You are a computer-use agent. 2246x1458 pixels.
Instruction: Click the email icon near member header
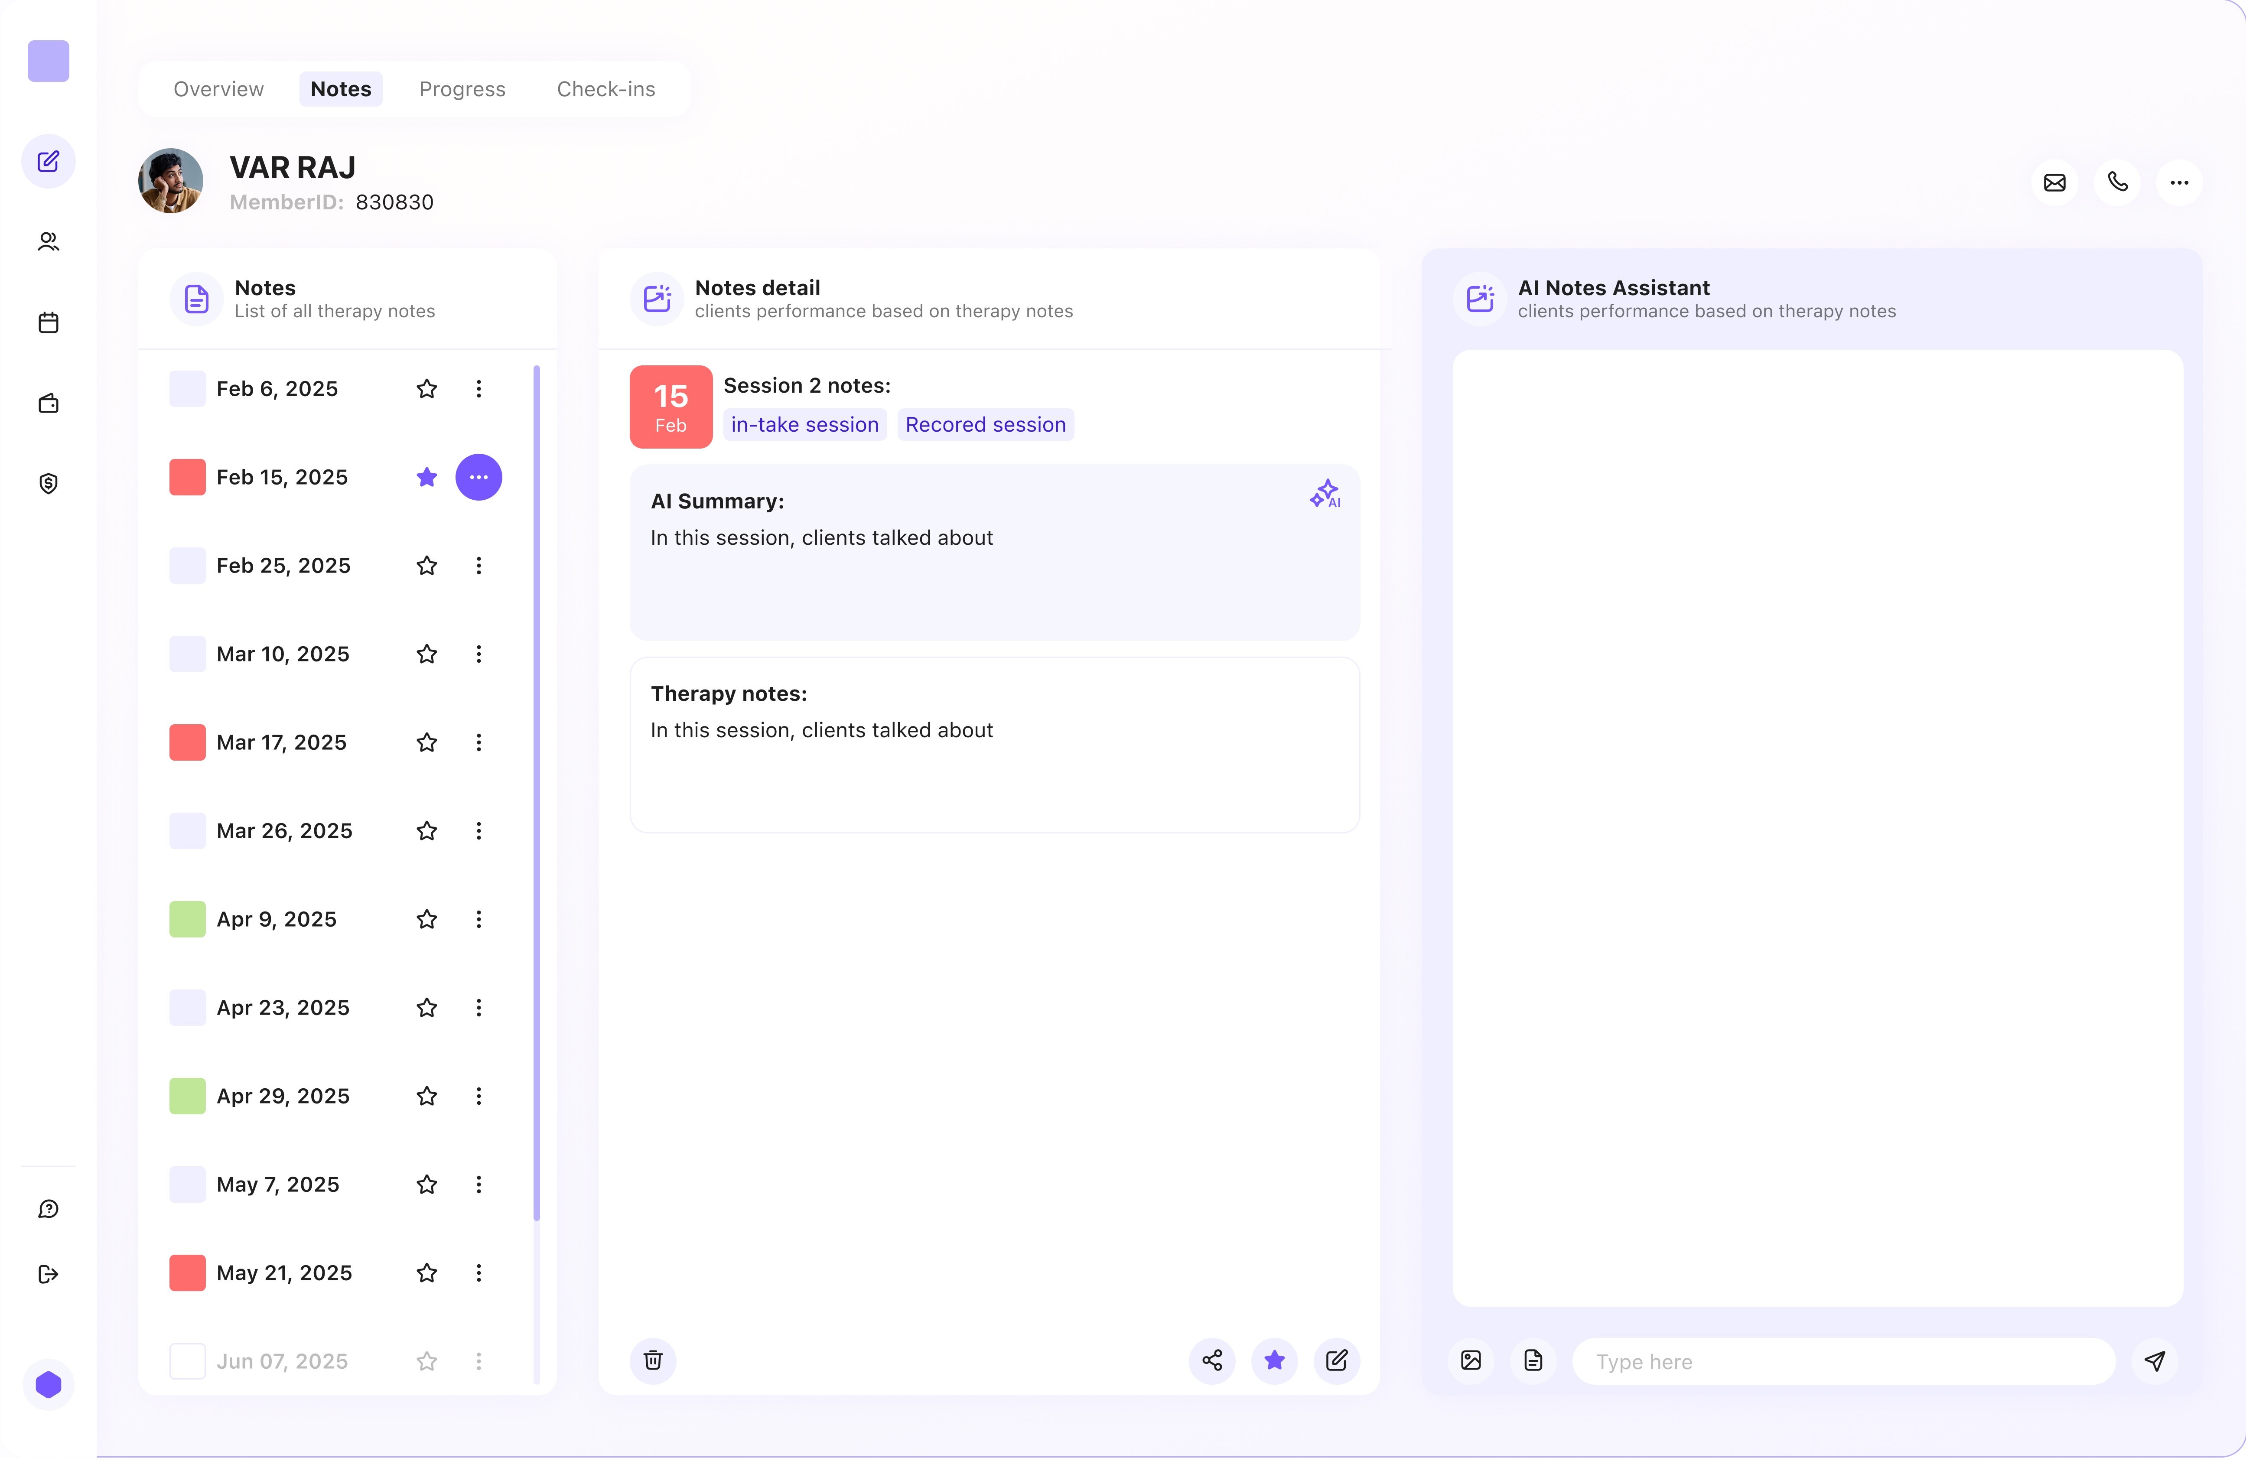tap(2054, 183)
